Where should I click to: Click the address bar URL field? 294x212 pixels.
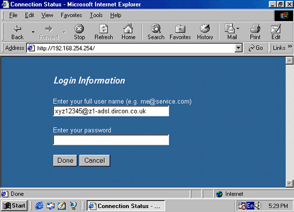click(x=135, y=48)
